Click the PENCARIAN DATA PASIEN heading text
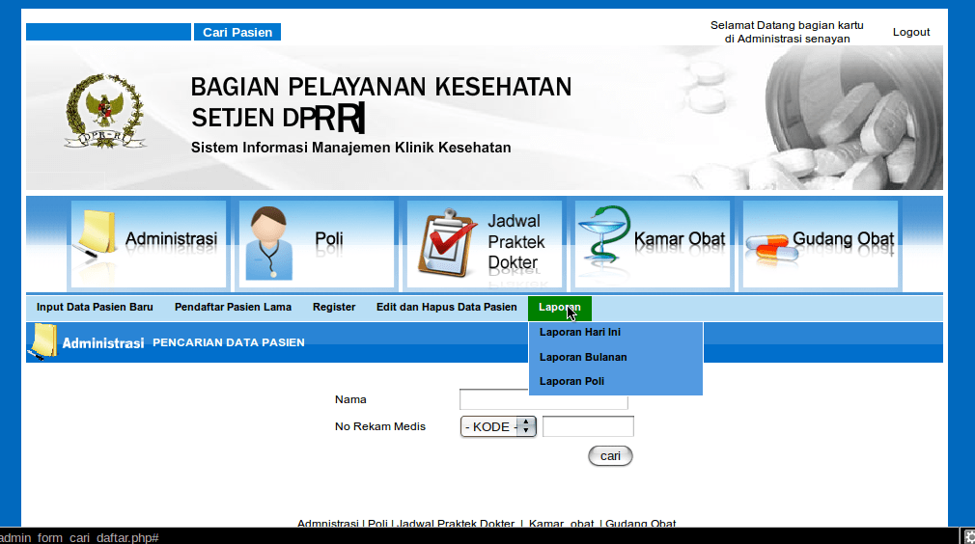Screen dimensions: 975x544 (228, 342)
